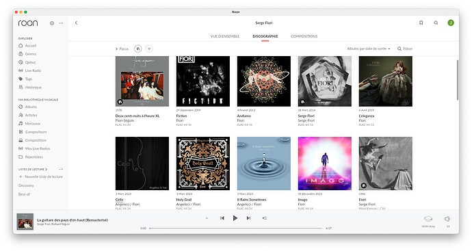Open the Roon settings gear icon
472x251 pixels.
[x=52, y=23]
